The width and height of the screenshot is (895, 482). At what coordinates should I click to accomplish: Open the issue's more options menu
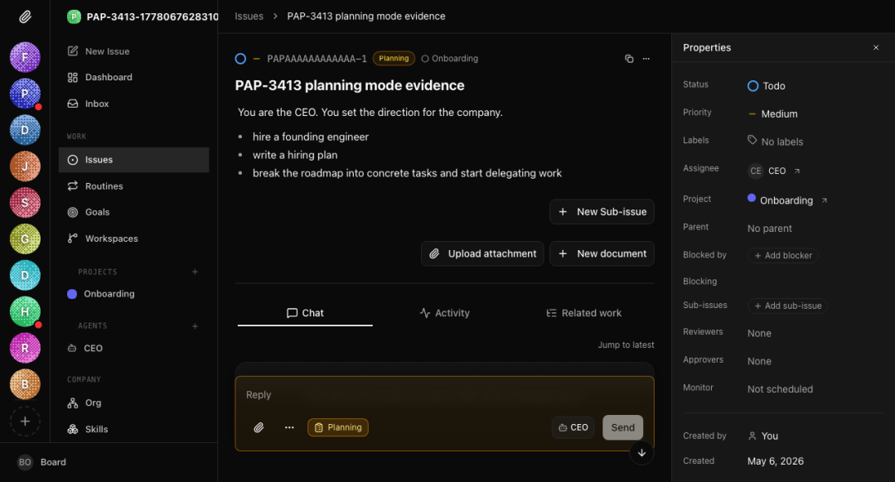point(646,59)
